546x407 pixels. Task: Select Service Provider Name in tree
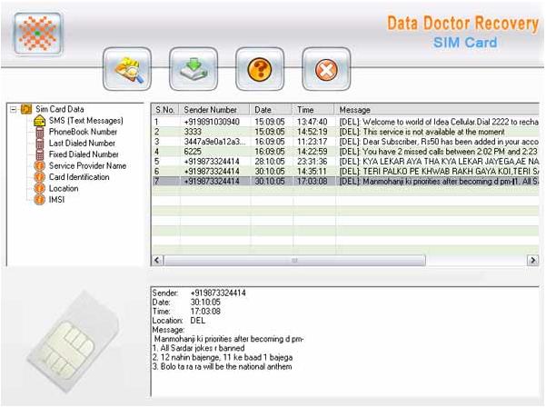coord(87,165)
